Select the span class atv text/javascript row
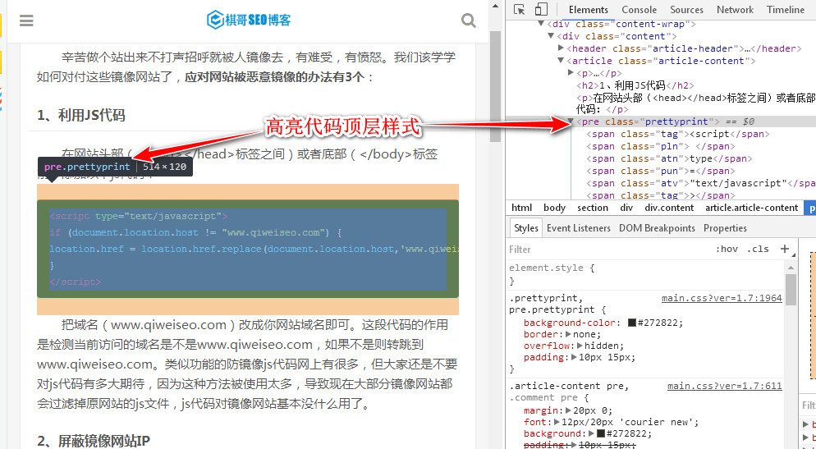The height and width of the screenshot is (449, 816). click(700, 183)
